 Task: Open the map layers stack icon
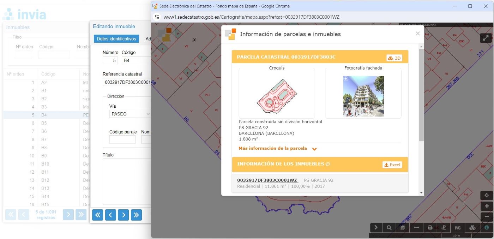[403, 228]
